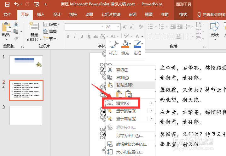
Task: Toggle underline formatting
Action: coord(82,36)
